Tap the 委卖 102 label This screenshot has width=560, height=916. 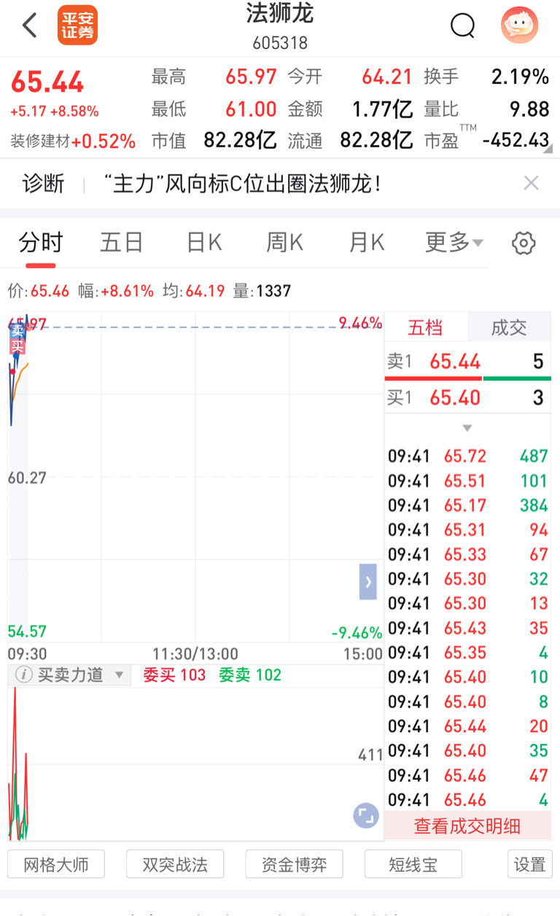[250, 675]
